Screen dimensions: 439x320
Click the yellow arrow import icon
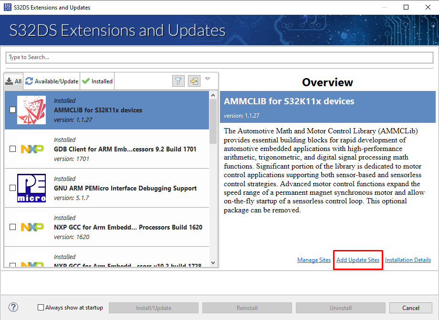pos(194,81)
